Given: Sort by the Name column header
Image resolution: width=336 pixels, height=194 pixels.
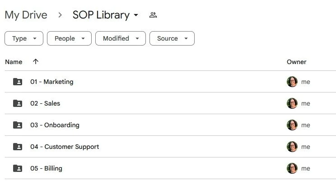Looking at the screenshot, I should 14,62.
